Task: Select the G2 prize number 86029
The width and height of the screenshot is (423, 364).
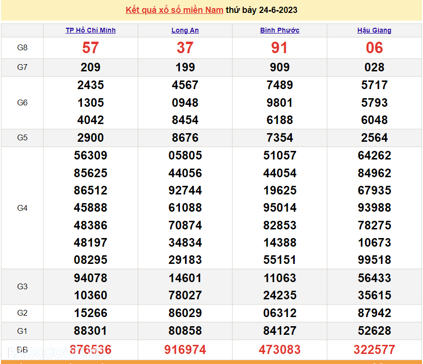Action: [185, 313]
